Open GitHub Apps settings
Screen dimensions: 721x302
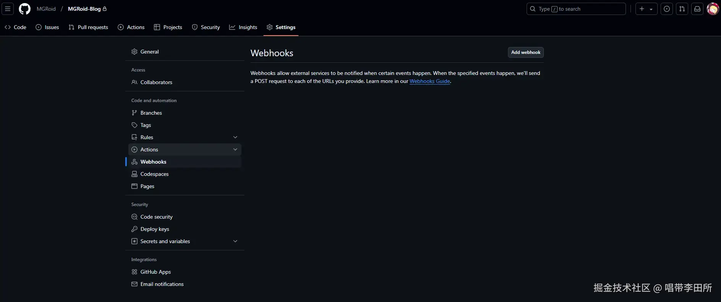[185, 272]
